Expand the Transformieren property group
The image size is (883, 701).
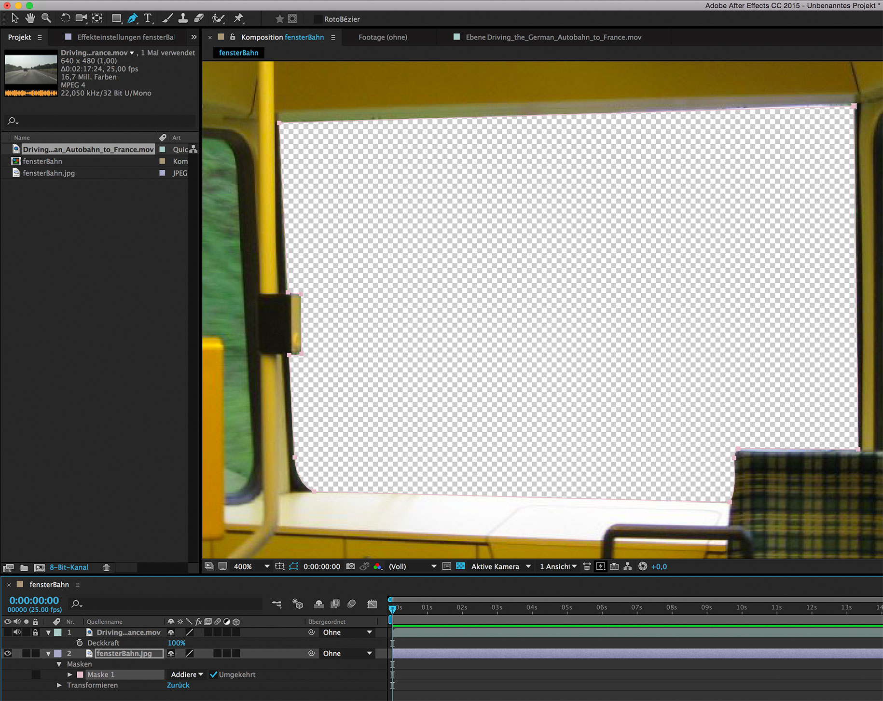(x=59, y=685)
